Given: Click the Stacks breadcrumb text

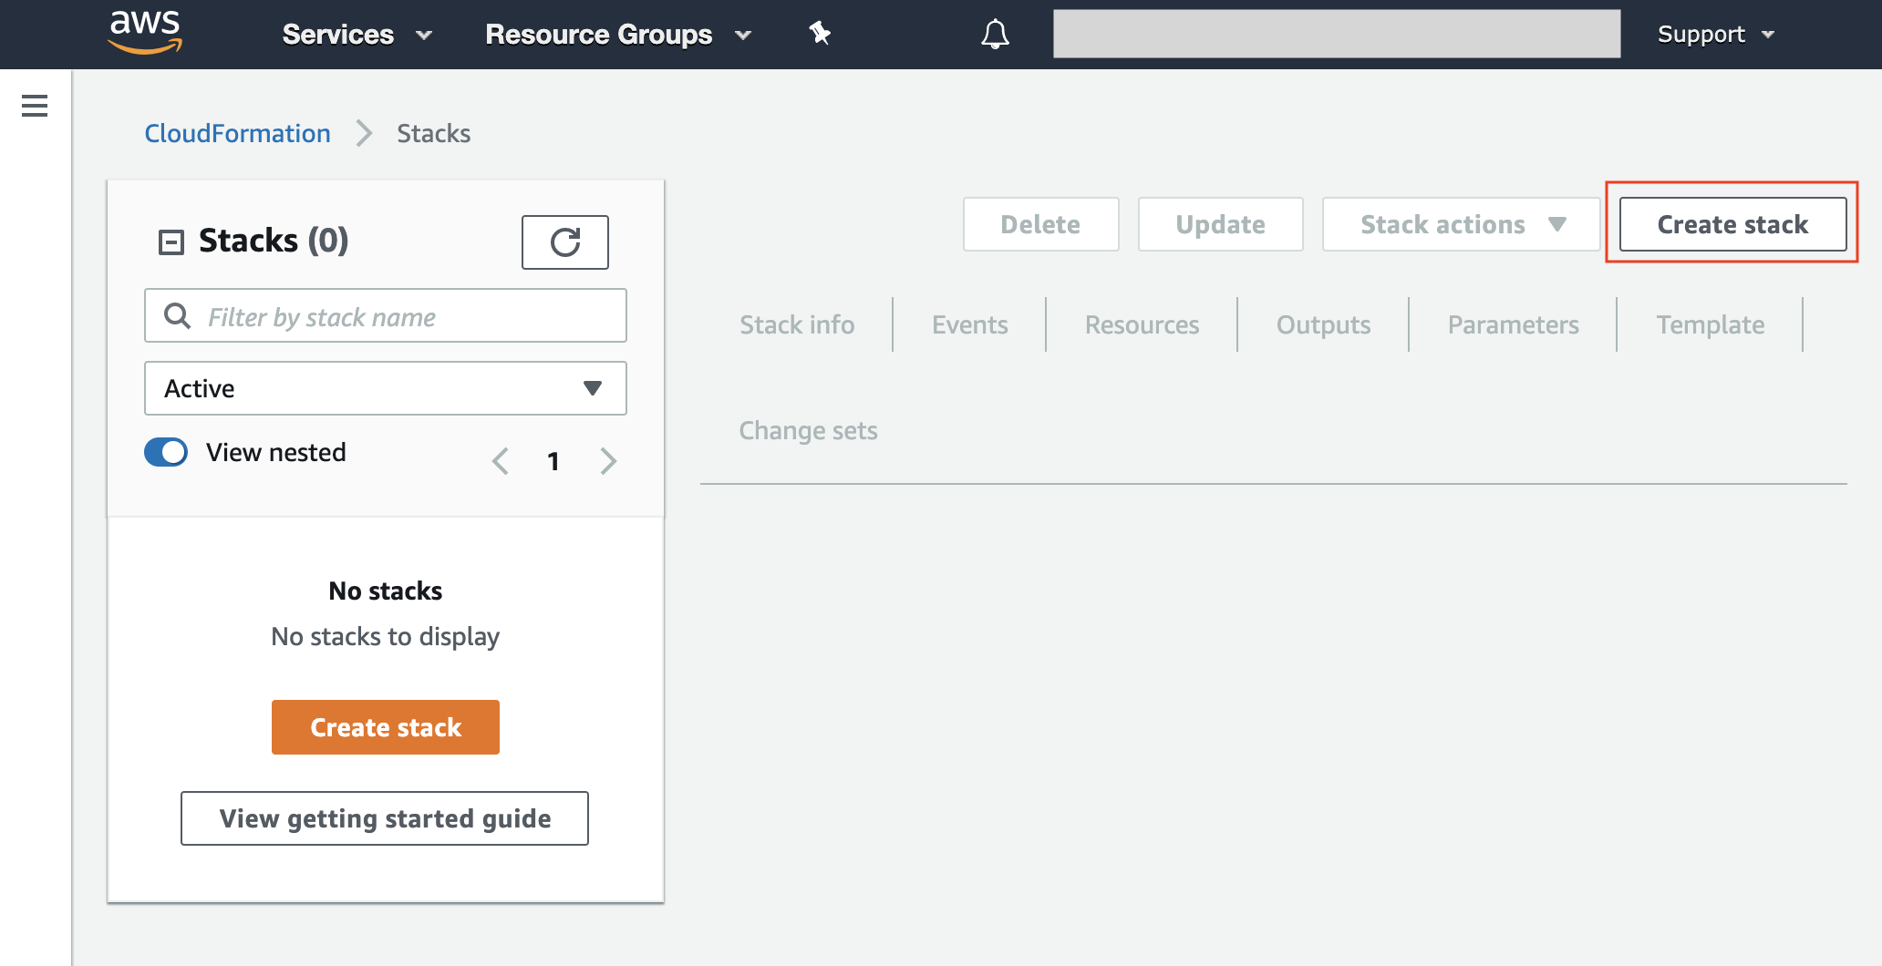Looking at the screenshot, I should [434, 133].
